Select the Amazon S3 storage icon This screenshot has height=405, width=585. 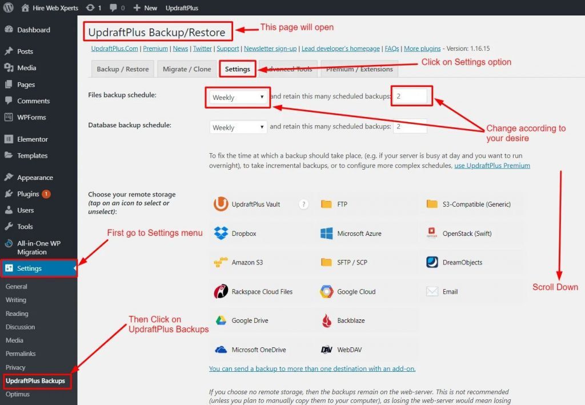tap(221, 262)
